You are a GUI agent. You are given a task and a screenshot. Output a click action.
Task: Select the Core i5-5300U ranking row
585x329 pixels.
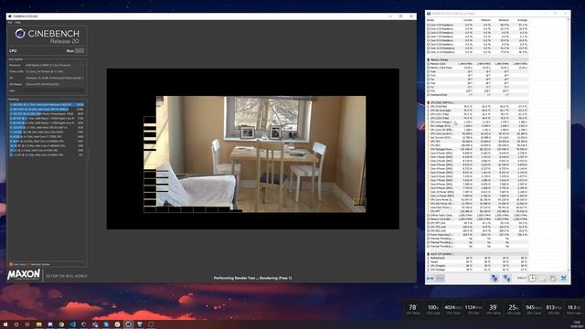pos(47,154)
